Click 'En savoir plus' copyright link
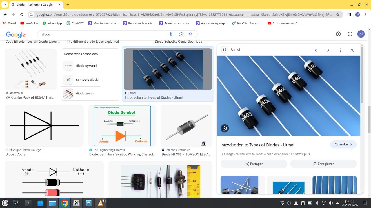 pyautogui.click(x=300, y=154)
